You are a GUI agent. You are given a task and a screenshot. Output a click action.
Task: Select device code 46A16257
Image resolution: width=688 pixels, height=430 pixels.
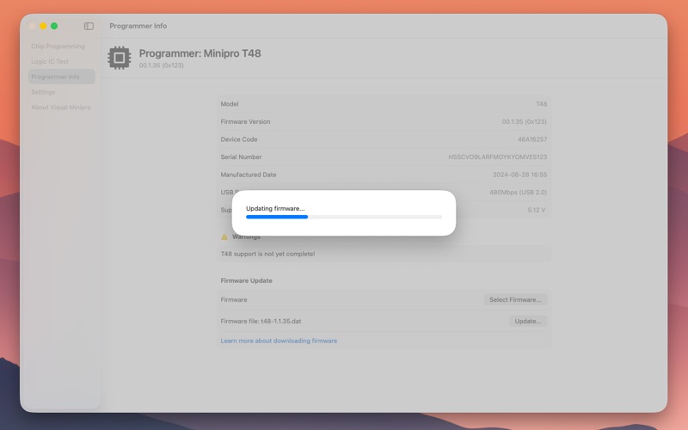point(532,139)
